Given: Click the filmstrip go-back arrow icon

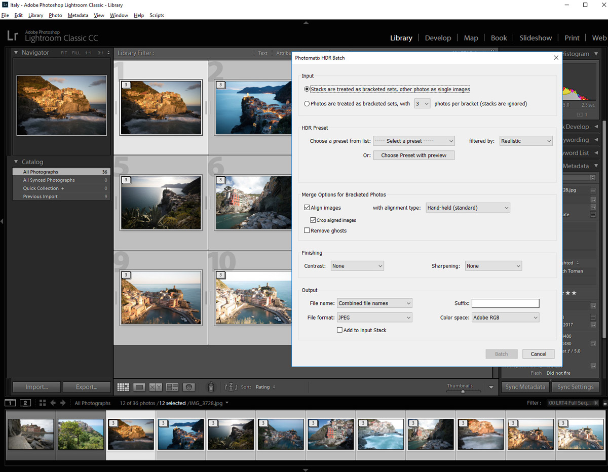Looking at the screenshot, I should click(x=53, y=403).
